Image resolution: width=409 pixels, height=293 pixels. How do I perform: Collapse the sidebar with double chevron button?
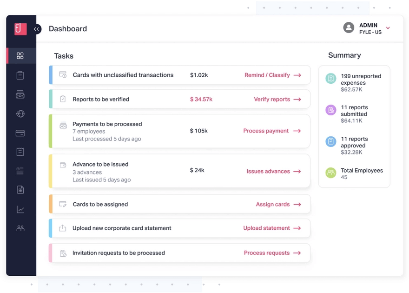(37, 29)
